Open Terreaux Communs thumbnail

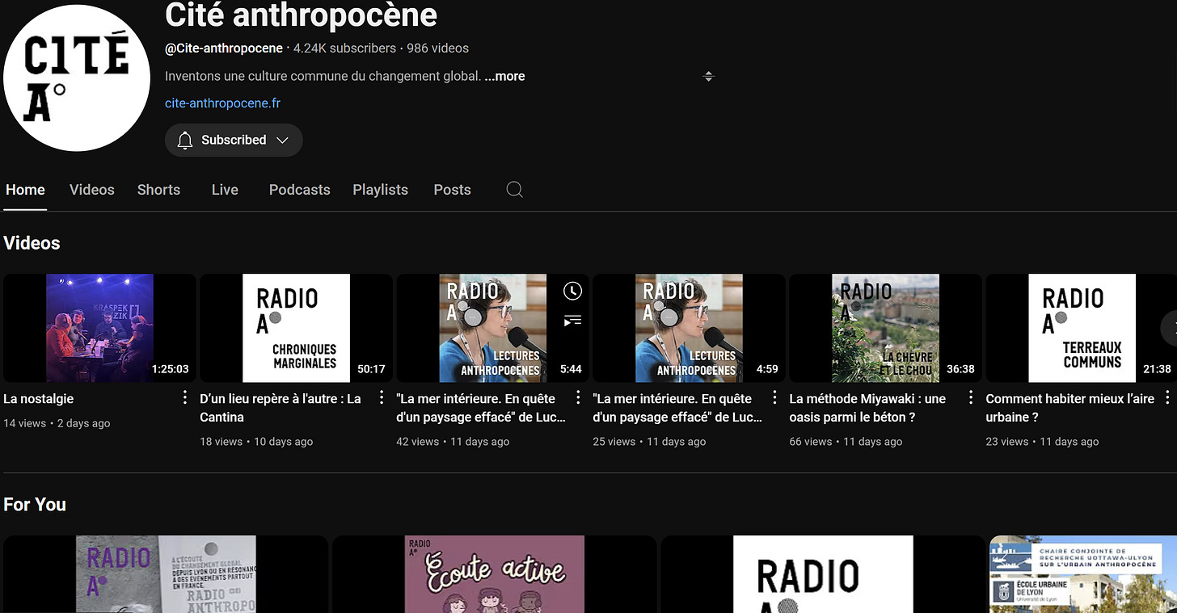coord(1082,328)
